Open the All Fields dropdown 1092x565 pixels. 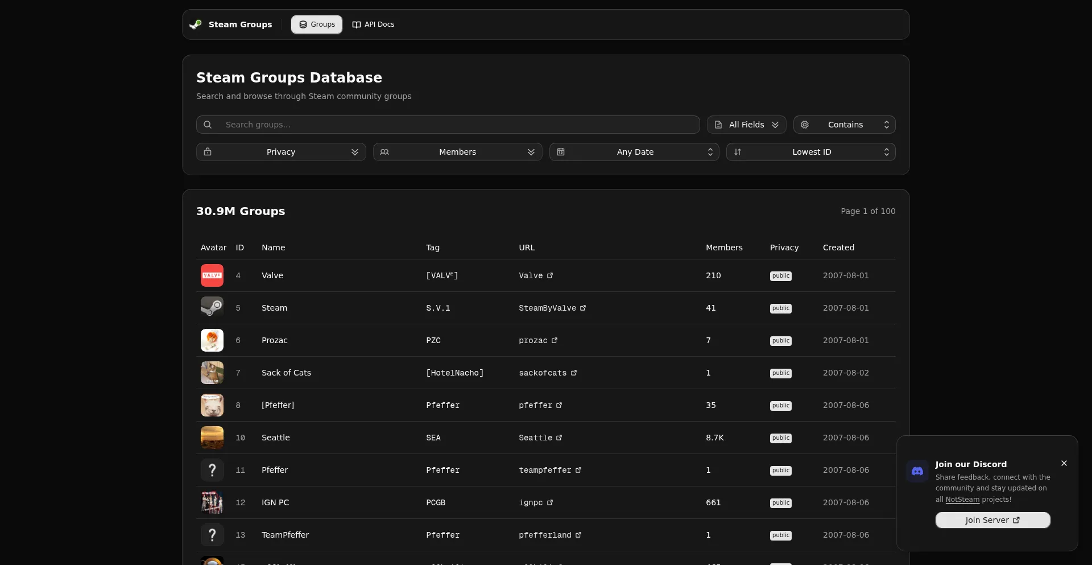click(x=747, y=125)
